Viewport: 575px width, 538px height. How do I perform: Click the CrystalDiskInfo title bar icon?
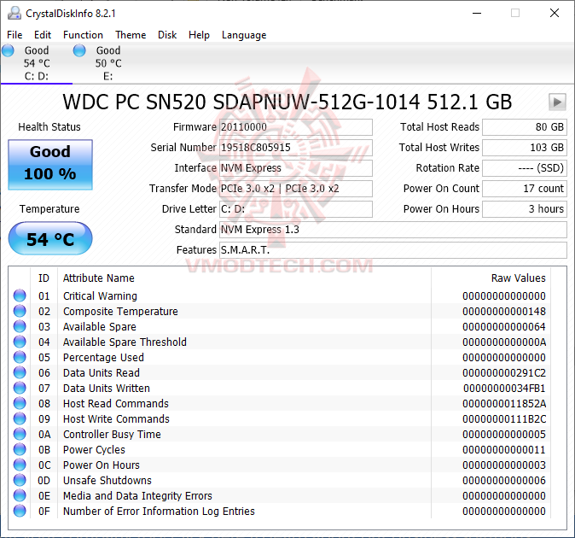pyautogui.click(x=15, y=13)
